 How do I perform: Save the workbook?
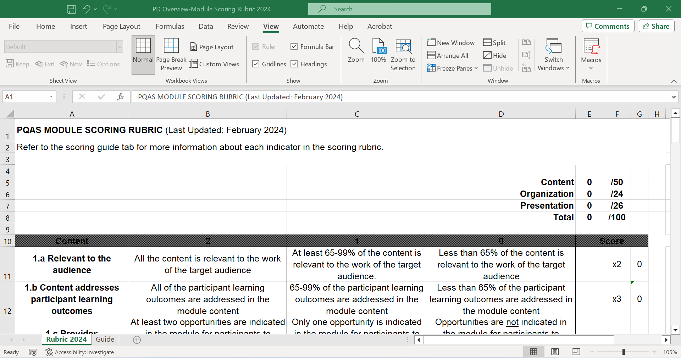71,9
